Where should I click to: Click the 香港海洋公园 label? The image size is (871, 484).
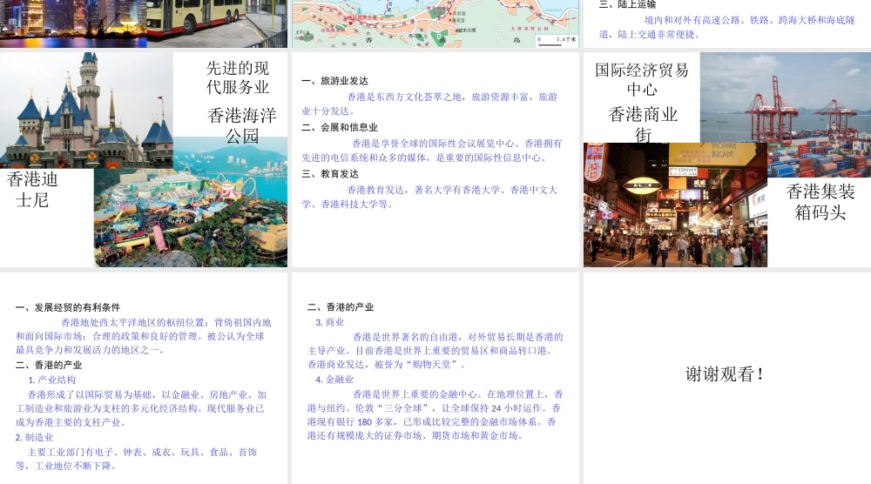click(241, 125)
